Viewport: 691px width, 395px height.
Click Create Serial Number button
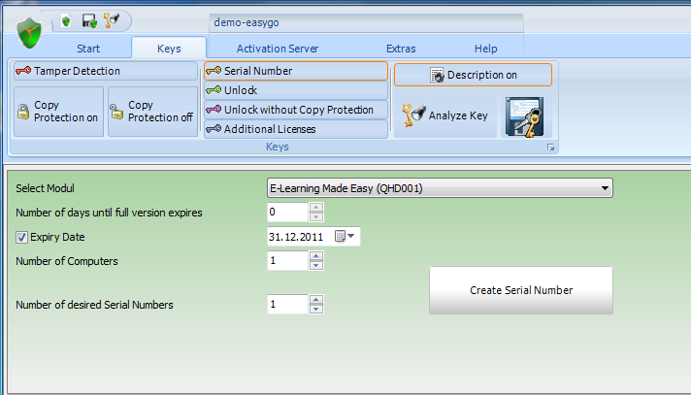pos(521,290)
